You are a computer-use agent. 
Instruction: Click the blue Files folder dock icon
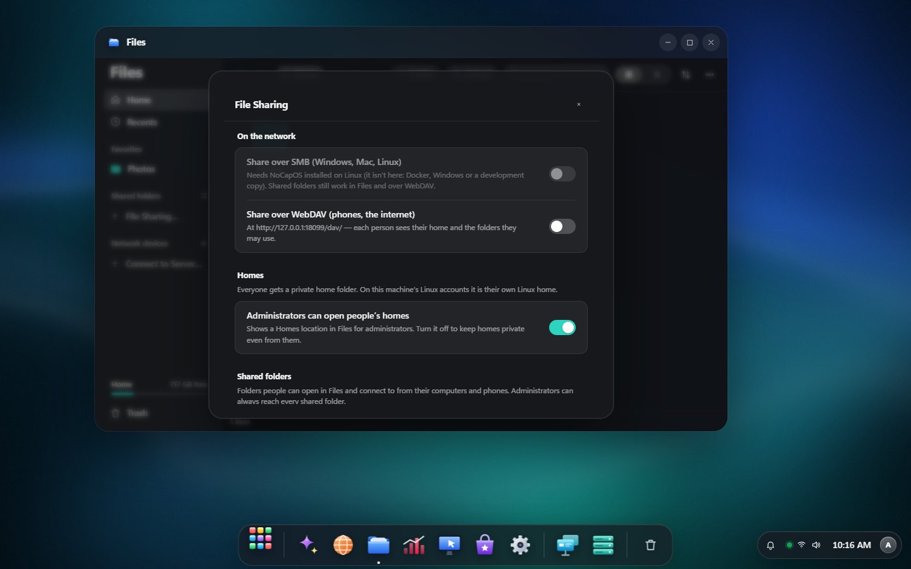tap(378, 544)
